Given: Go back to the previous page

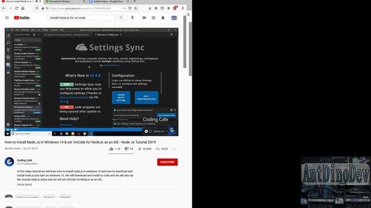Looking at the screenshot, I should 4,8.
